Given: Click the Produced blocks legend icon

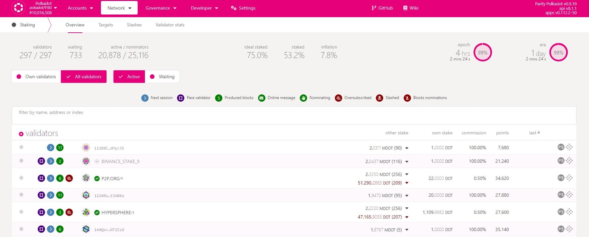Looking at the screenshot, I should point(218,98).
